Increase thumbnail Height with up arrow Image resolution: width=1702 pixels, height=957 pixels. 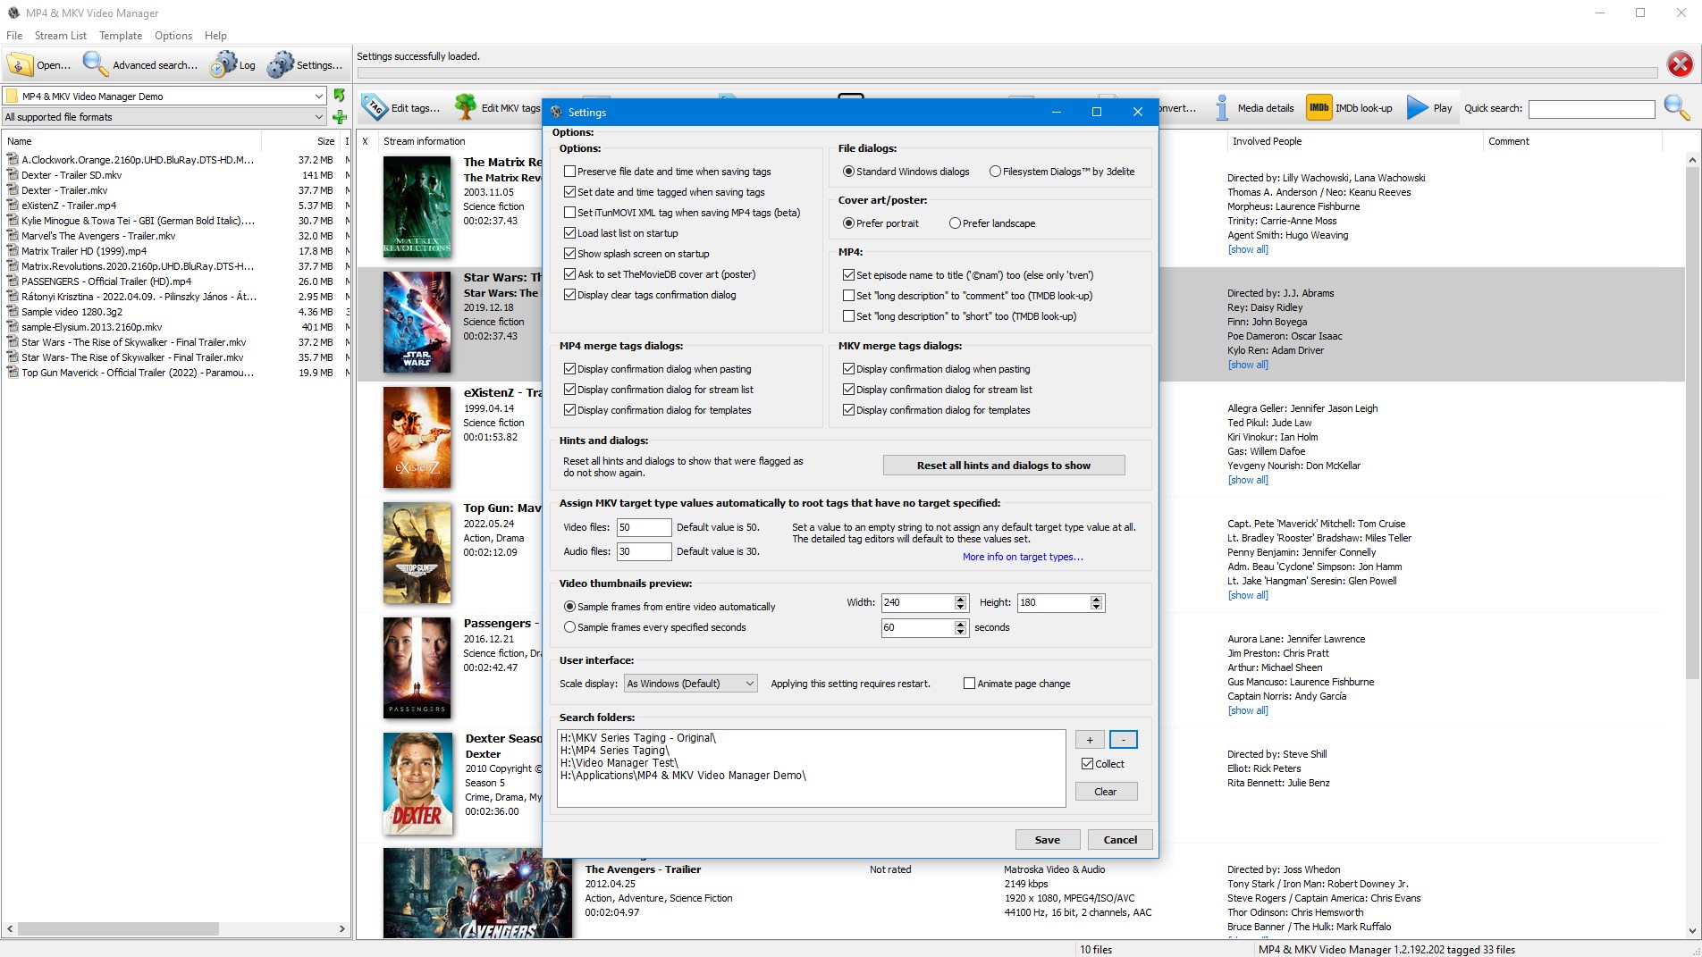tap(1097, 599)
